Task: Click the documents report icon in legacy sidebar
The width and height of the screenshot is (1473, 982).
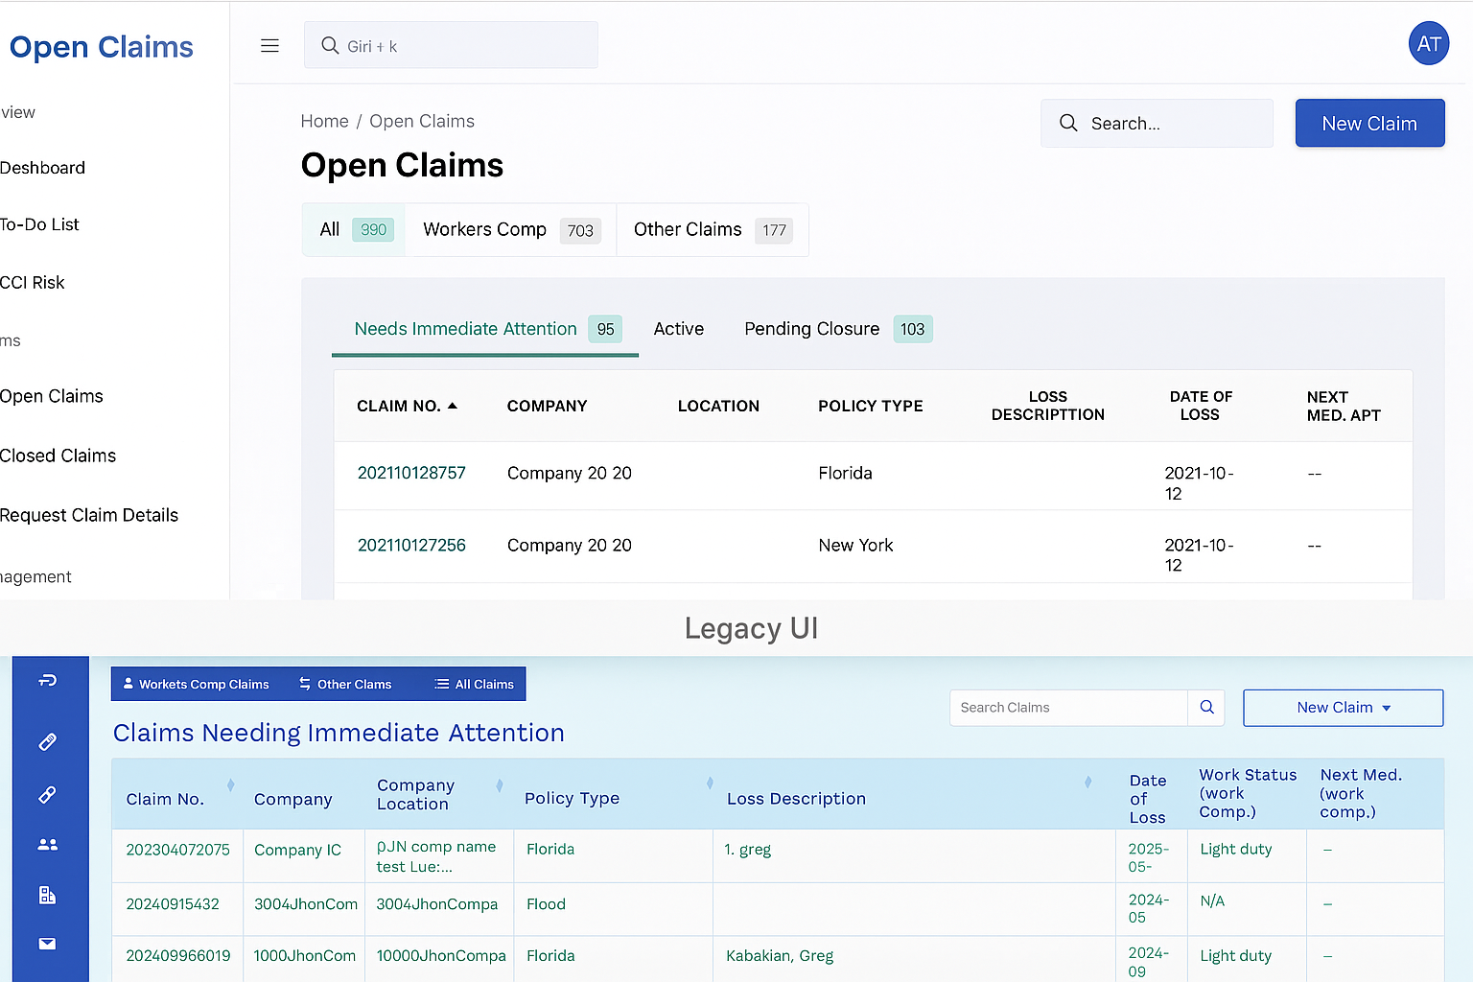Action: click(x=47, y=895)
